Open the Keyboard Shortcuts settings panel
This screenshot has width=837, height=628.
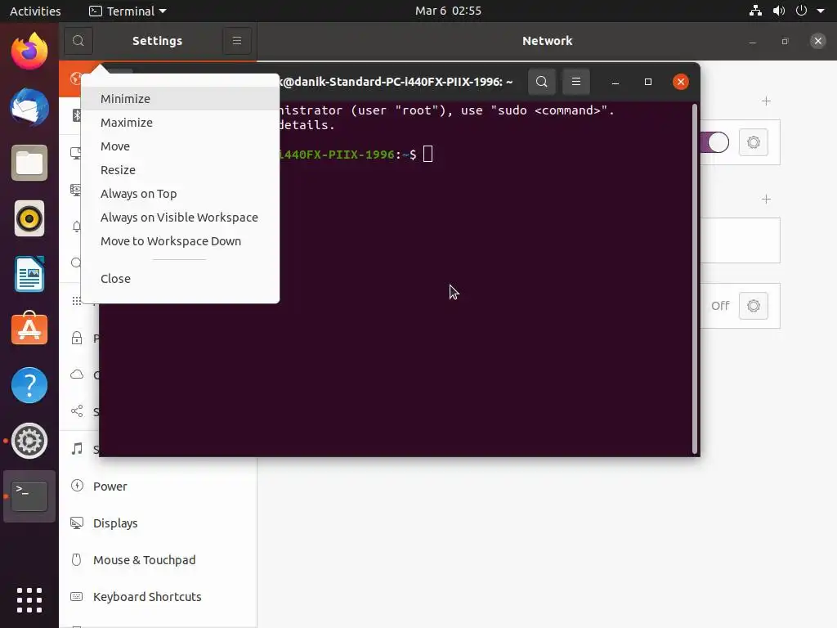[x=158, y=596]
